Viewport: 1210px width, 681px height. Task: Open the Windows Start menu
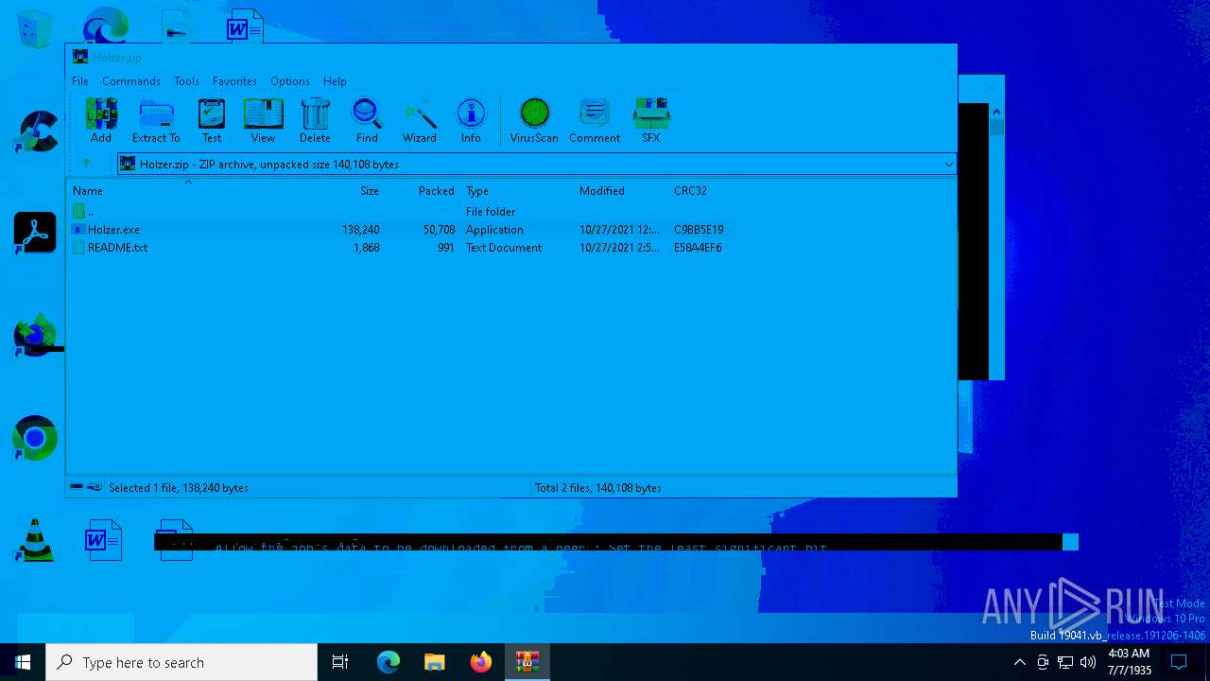tap(23, 662)
